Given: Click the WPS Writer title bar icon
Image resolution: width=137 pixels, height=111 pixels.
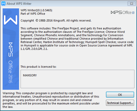Looking at the screenshot, I should point(3,3).
